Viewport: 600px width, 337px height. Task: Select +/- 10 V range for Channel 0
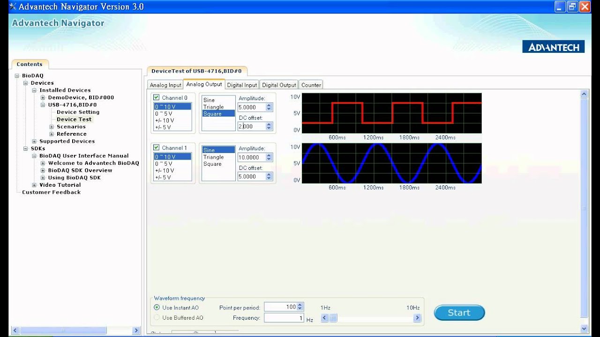pos(172,120)
